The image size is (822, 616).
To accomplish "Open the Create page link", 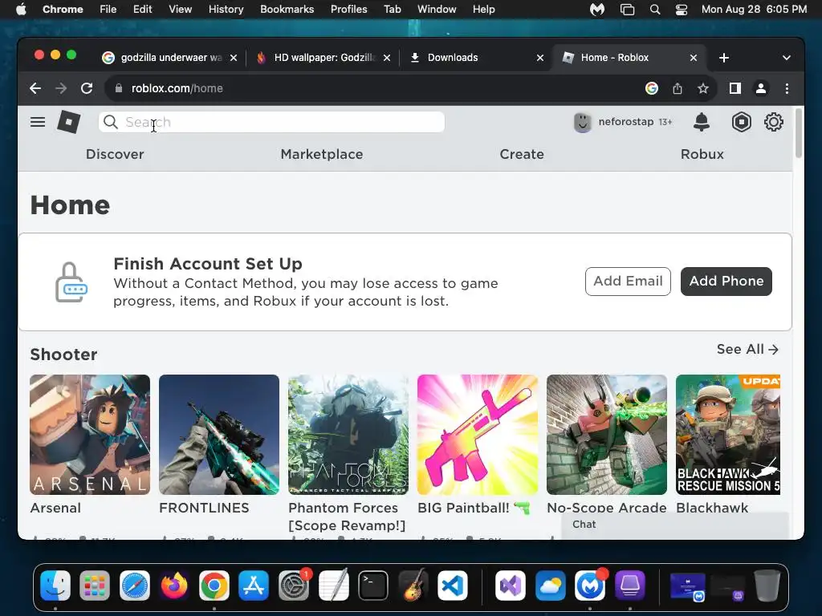I will tap(522, 154).
